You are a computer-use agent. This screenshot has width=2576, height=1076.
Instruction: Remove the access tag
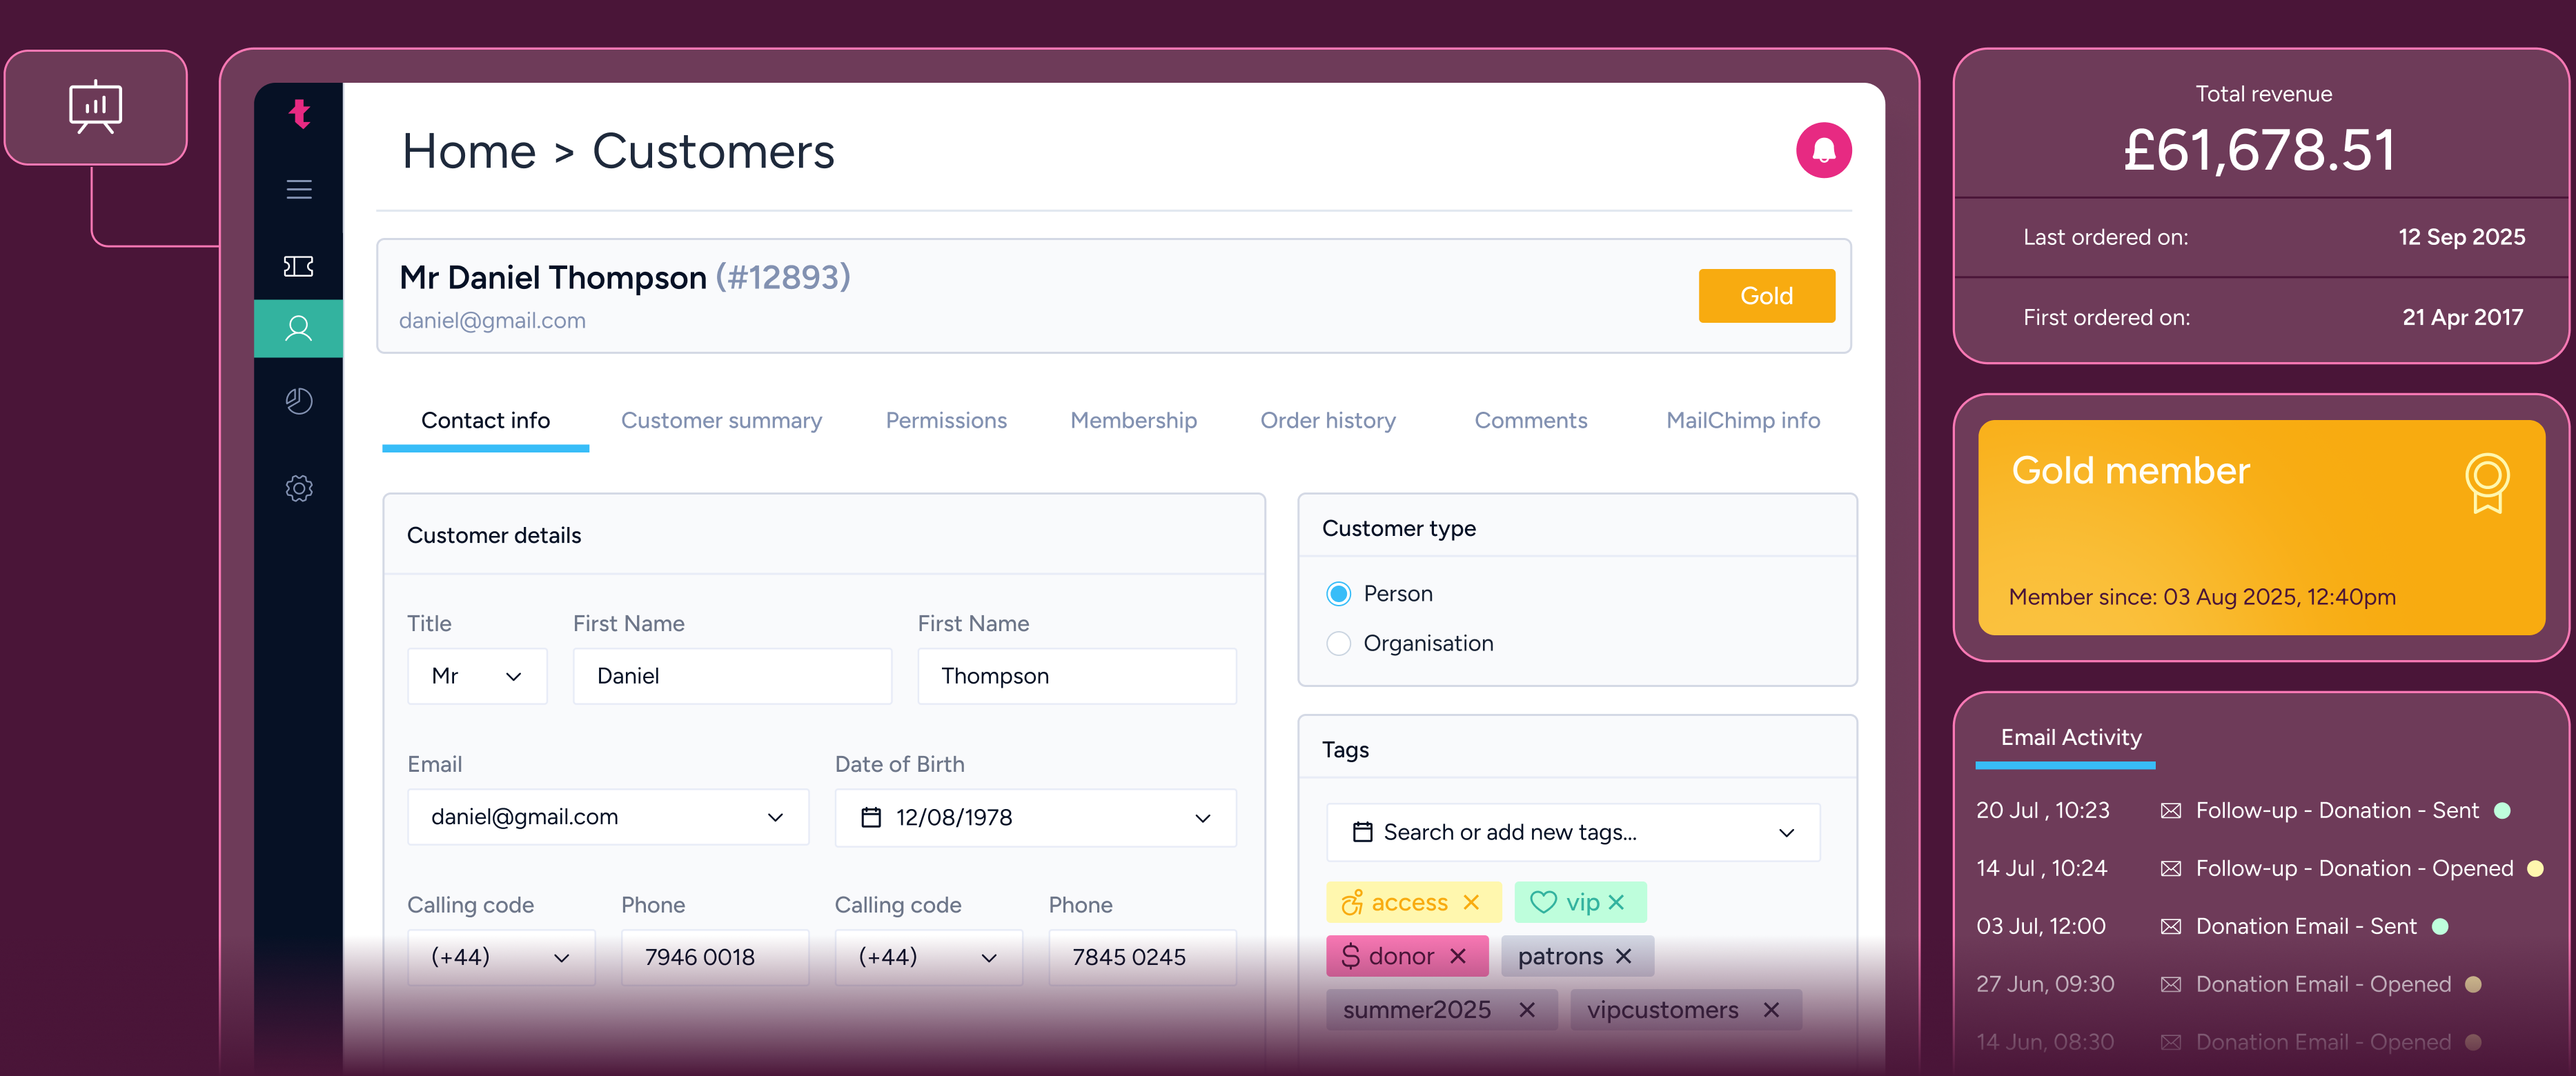pyautogui.click(x=1471, y=902)
